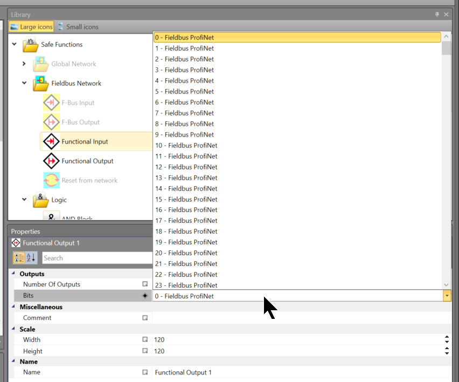Choose 1 - Fieldbus ProfiNet option
The height and width of the screenshot is (382, 459).
[x=297, y=49]
